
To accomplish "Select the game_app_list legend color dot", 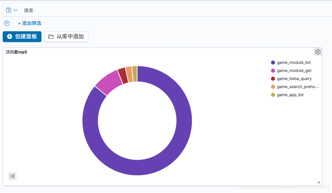I will tap(273, 95).
